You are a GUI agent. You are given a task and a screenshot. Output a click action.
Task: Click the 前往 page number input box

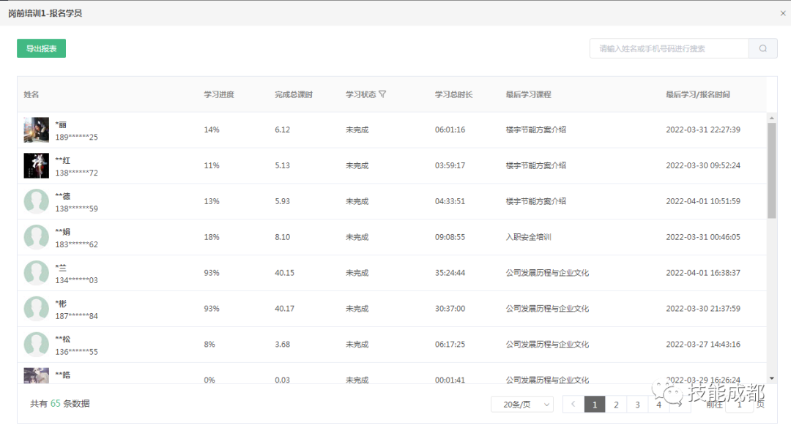[740, 405]
